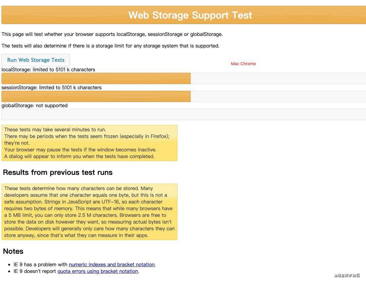Click the globalStorage: not supported text
Image resolution: width=366 pixels, height=283 pixels.
pos(34,105)
